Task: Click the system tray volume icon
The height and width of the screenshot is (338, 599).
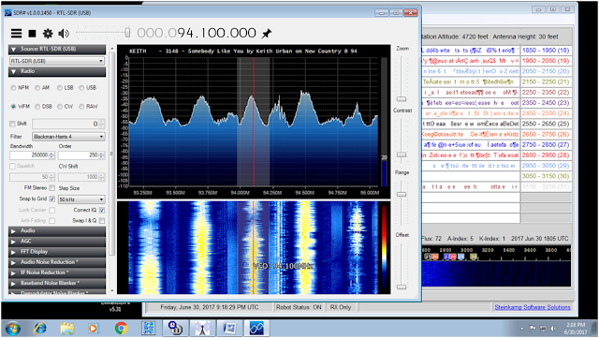Action: coord(553,329)
